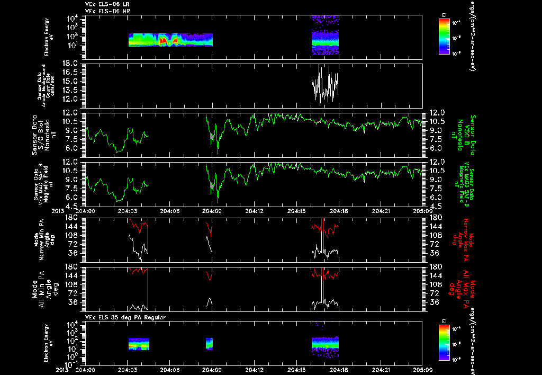
Task: Click the green "VSO B Nanotesla" axis label
Action: [x=463, y=135]
